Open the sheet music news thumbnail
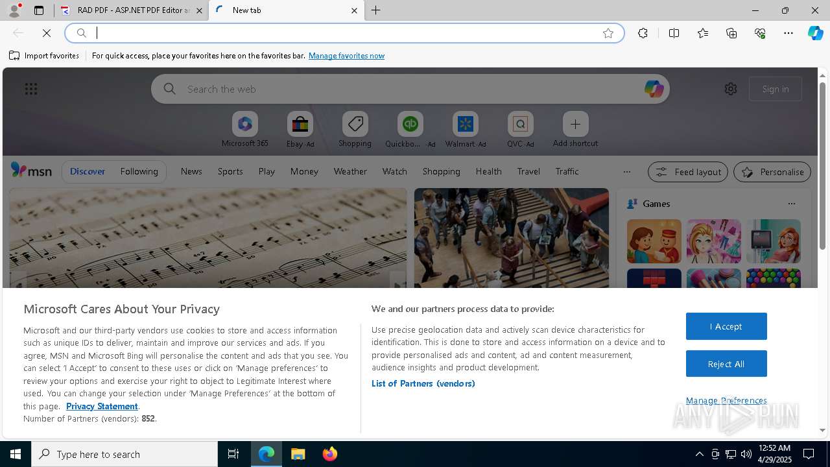This screenshot has height=467, width=830. [207, 238]
